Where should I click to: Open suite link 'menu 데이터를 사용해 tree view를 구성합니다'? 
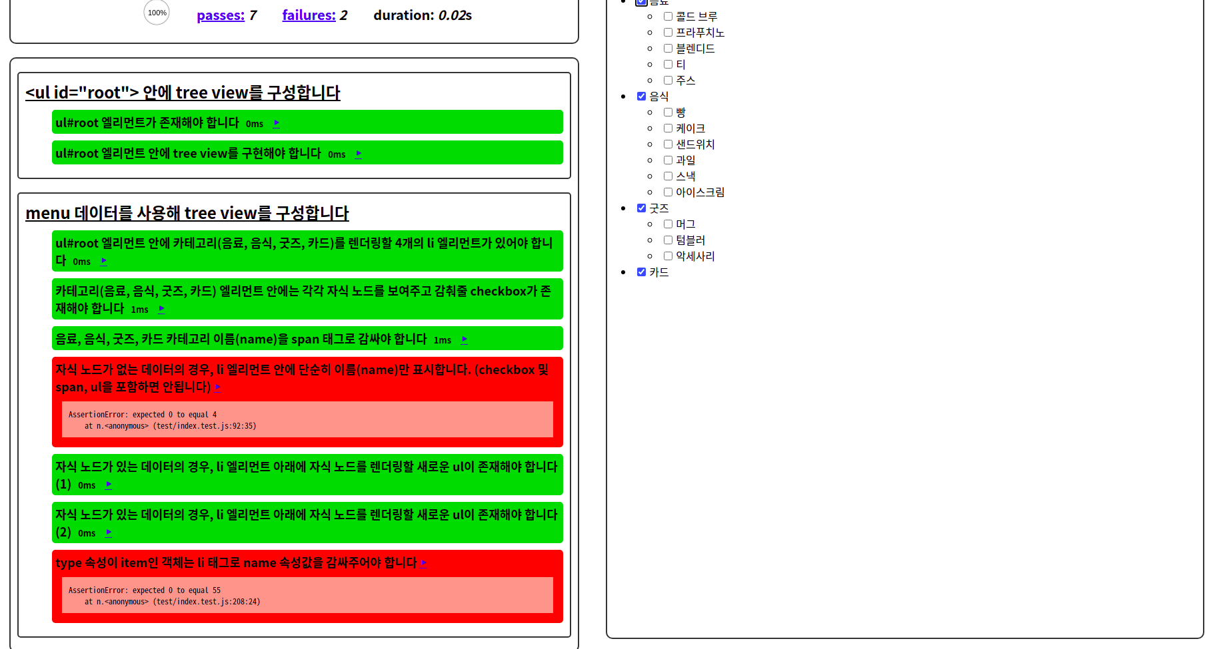[x=187, y=213]
